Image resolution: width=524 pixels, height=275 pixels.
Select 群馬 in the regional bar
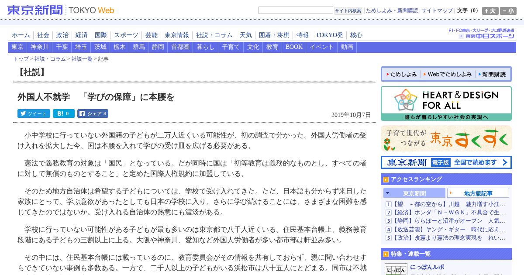point(139,47)
